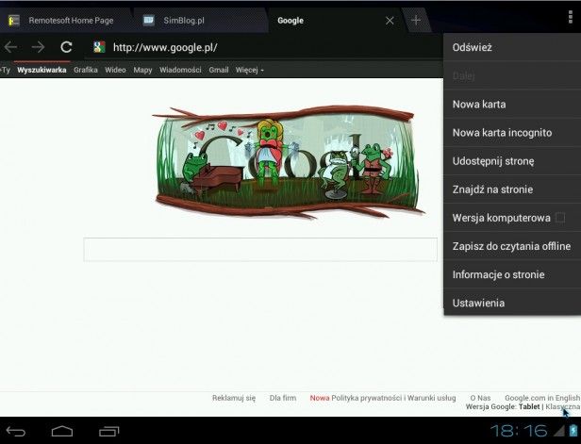Viewport: 581px width, 444px height.
Task: Reload page with circular refresh icon
Action: coord(66,47)
